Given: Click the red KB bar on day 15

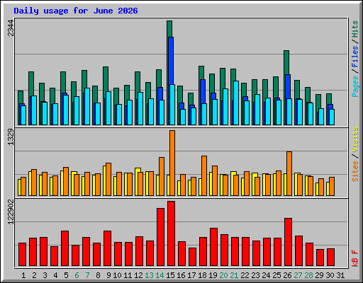Looking at the screenshot, I should [x=171, y=233].
